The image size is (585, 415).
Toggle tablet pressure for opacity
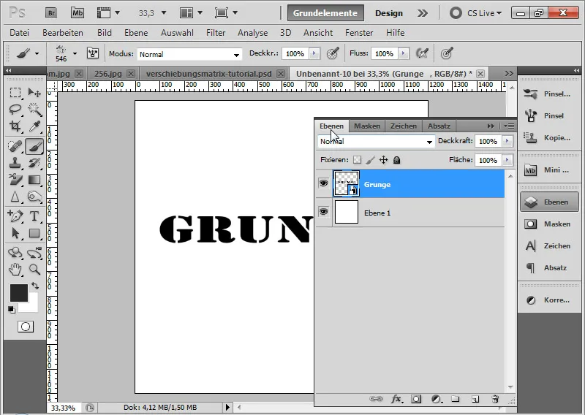333,53
